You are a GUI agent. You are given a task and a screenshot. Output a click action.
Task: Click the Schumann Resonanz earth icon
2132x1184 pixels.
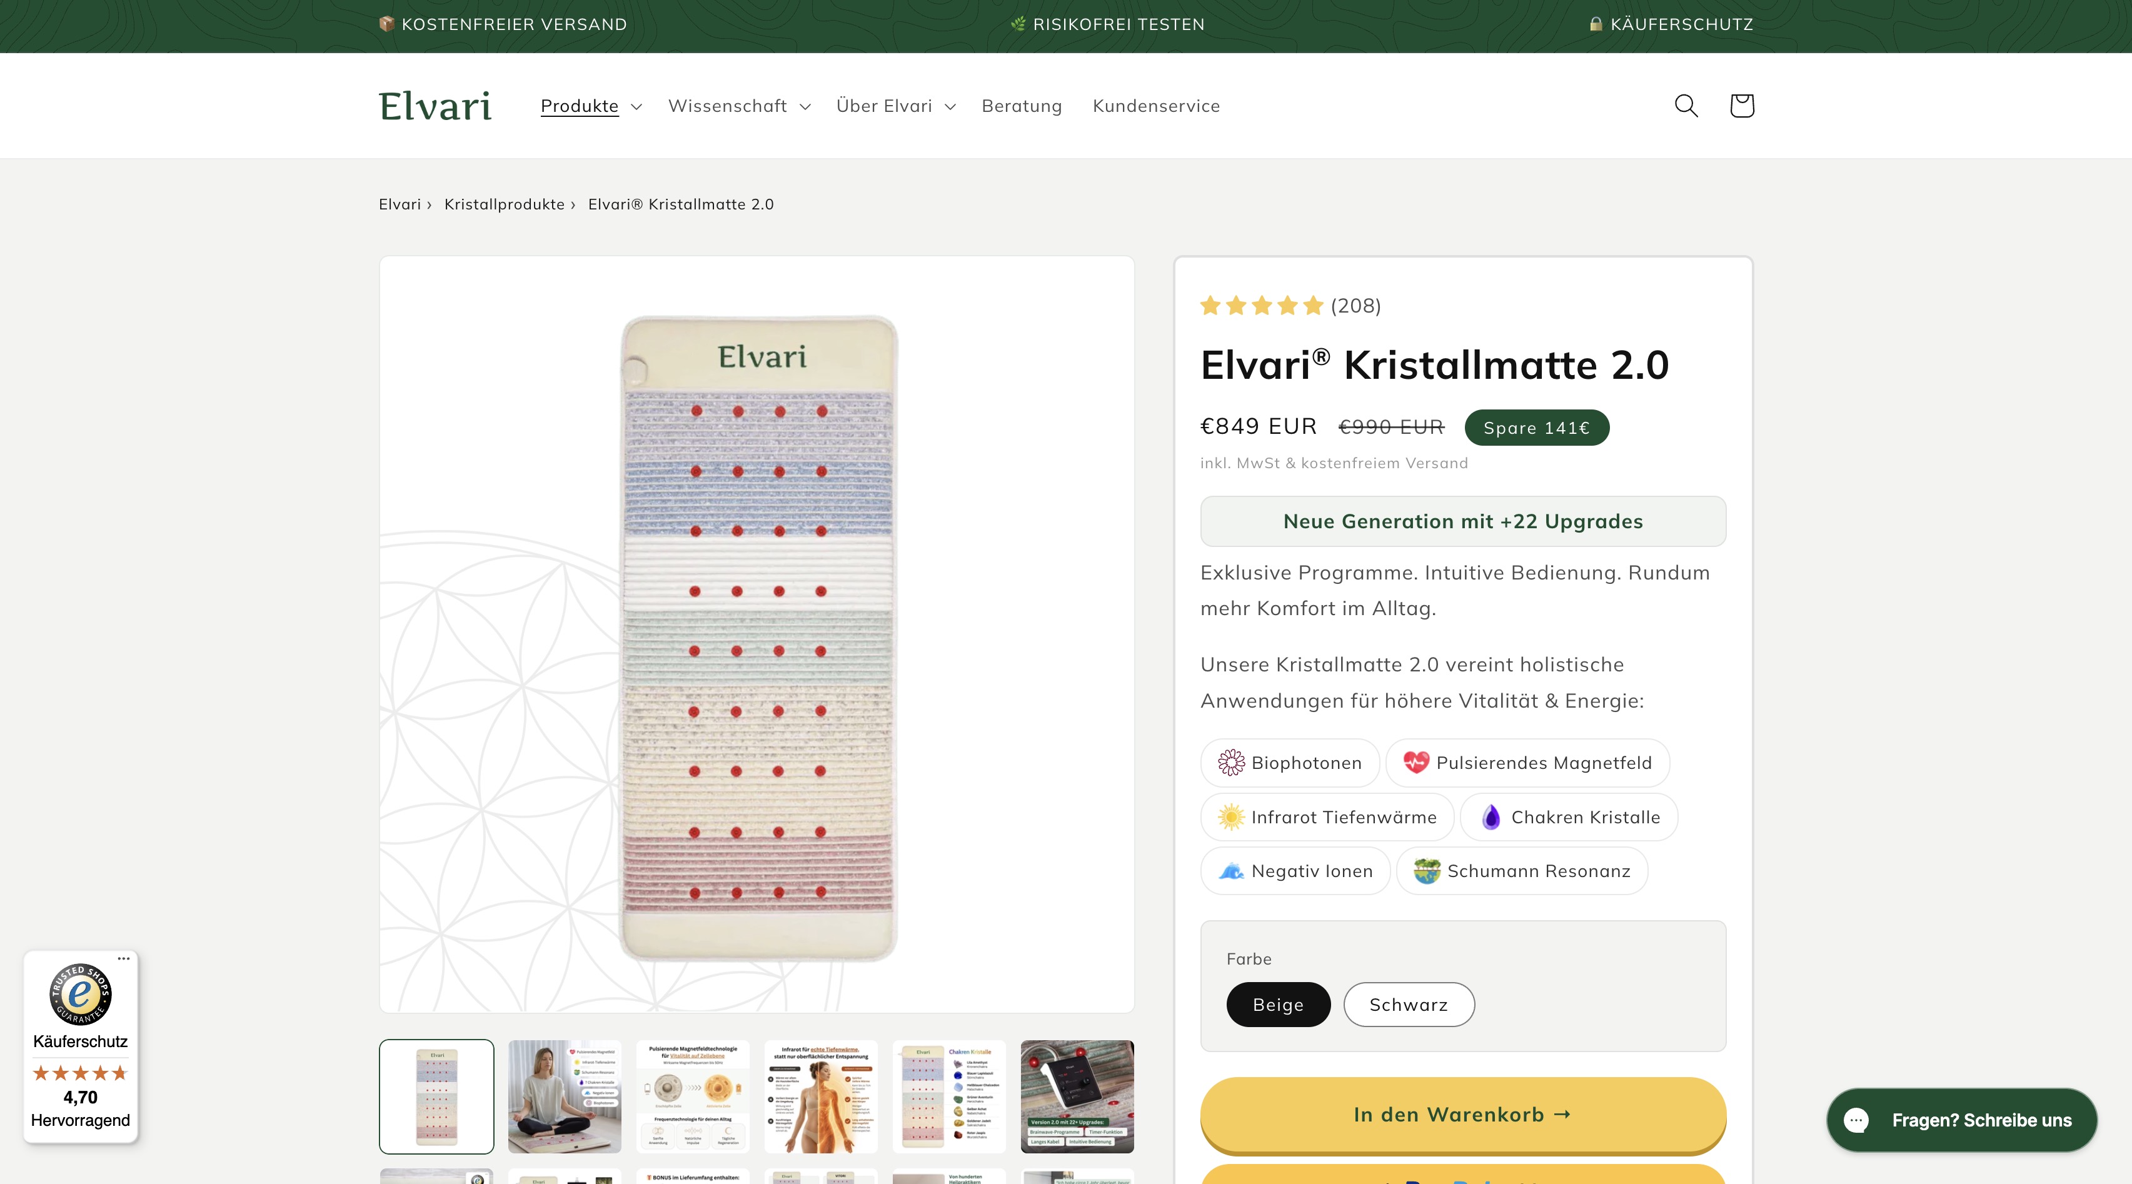[1427, 871]
